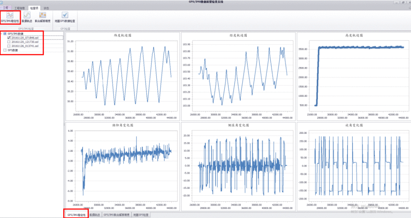
Task: Minimize the application window
Action: [397, 2]
